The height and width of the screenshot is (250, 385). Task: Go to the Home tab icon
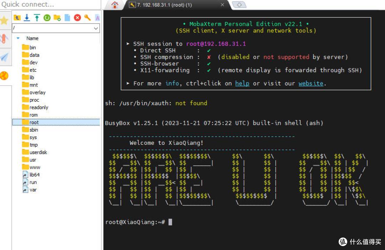115,5
